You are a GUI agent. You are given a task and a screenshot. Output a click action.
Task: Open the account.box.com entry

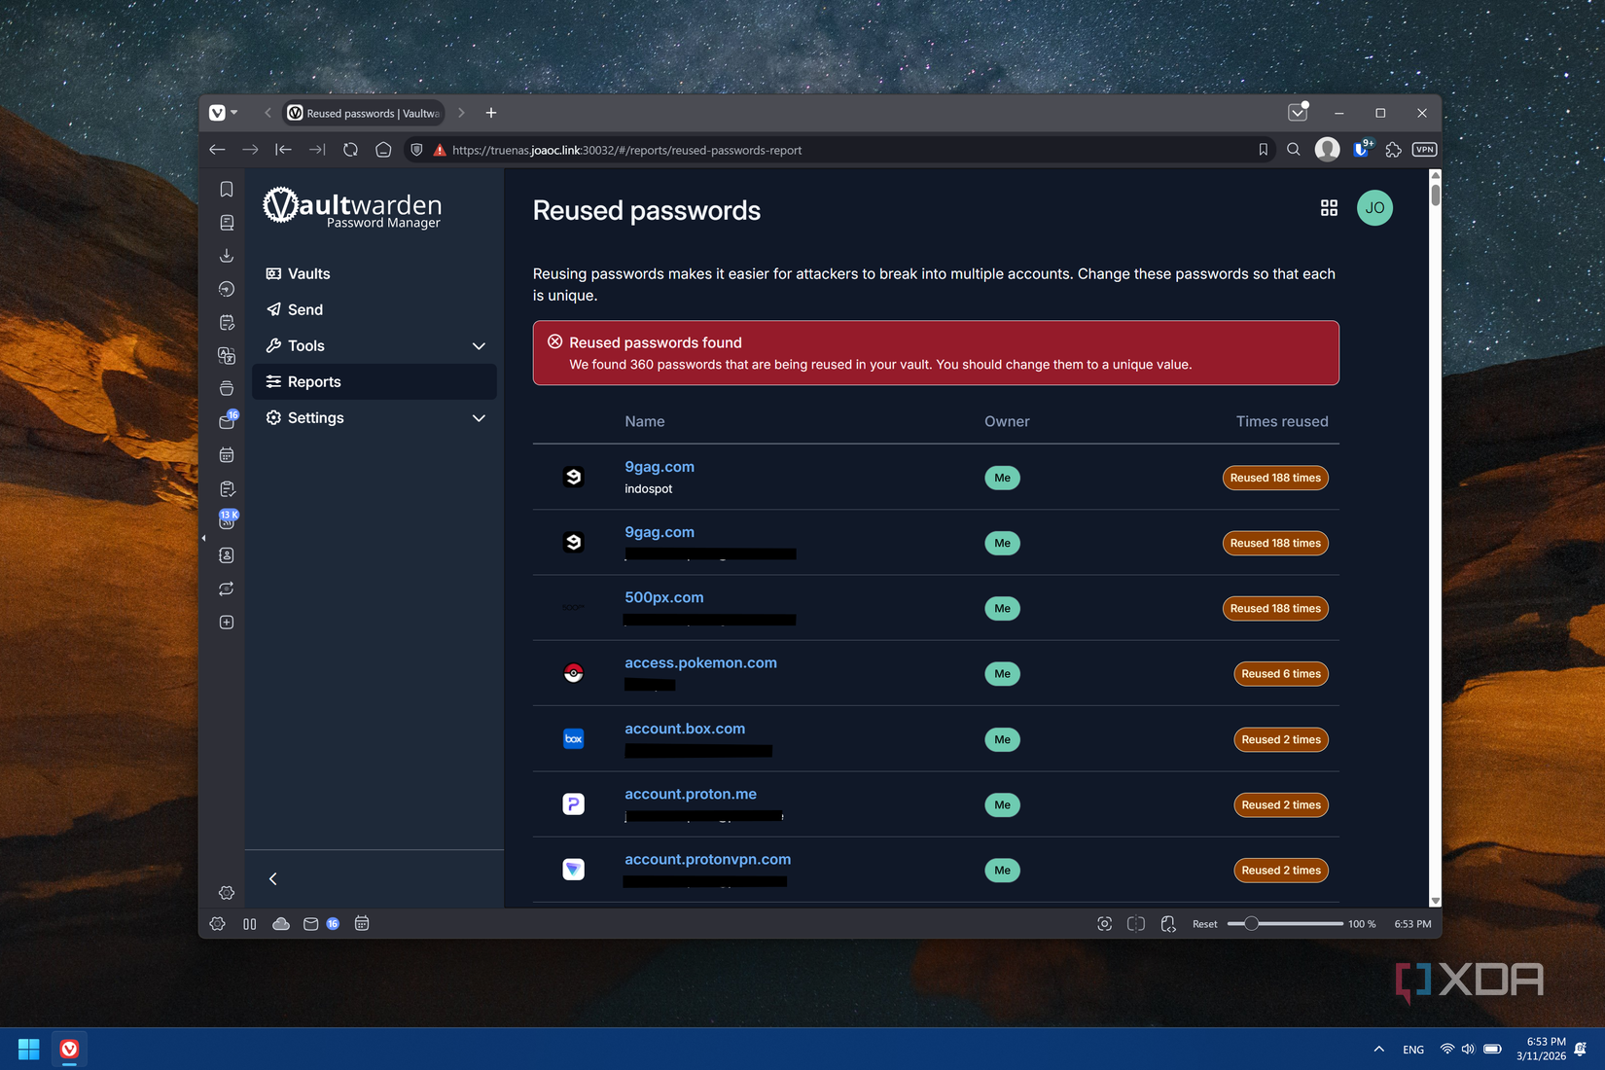685,729
